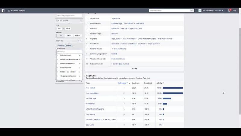The image size is (241, 136).
Task: Open the minimum age 18 dropdown
Action: tap(59, 29)
